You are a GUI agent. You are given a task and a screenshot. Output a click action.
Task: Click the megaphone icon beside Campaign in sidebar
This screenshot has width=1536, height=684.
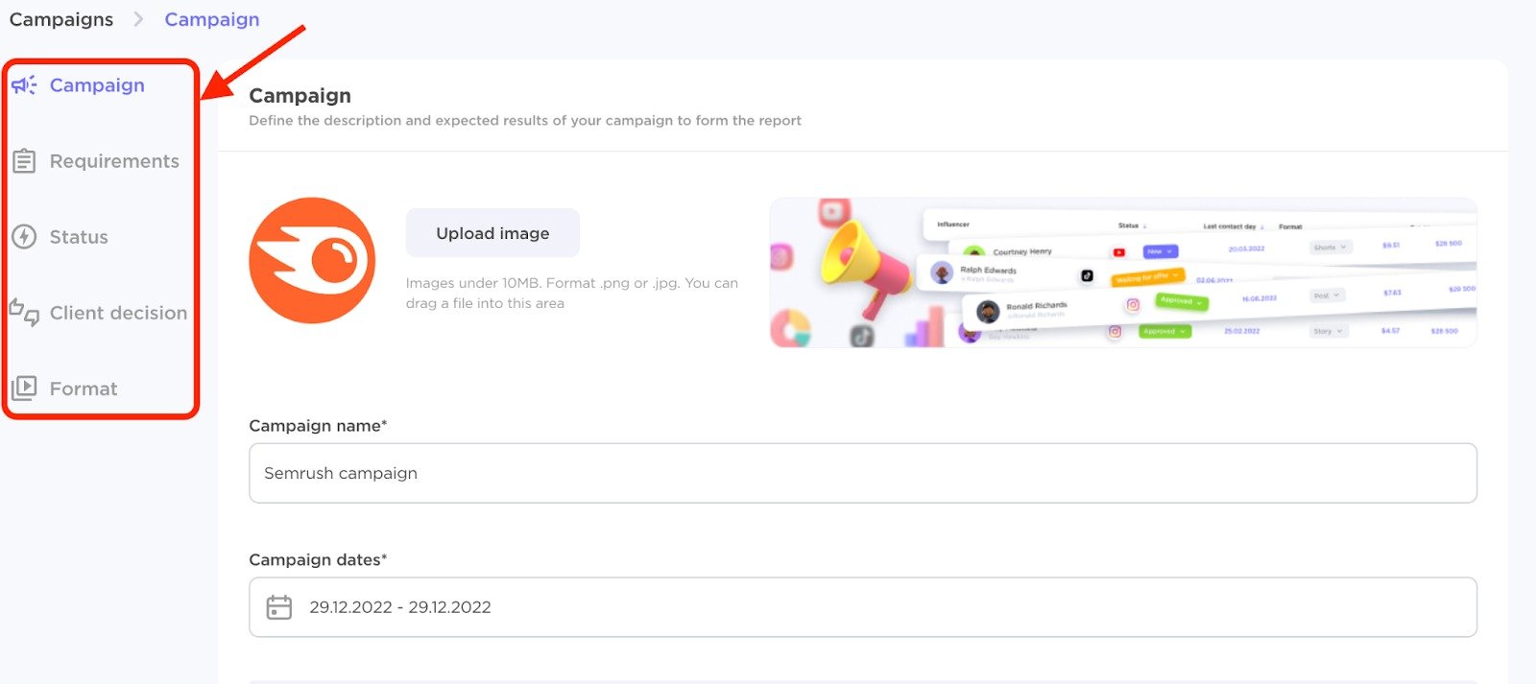24,85
